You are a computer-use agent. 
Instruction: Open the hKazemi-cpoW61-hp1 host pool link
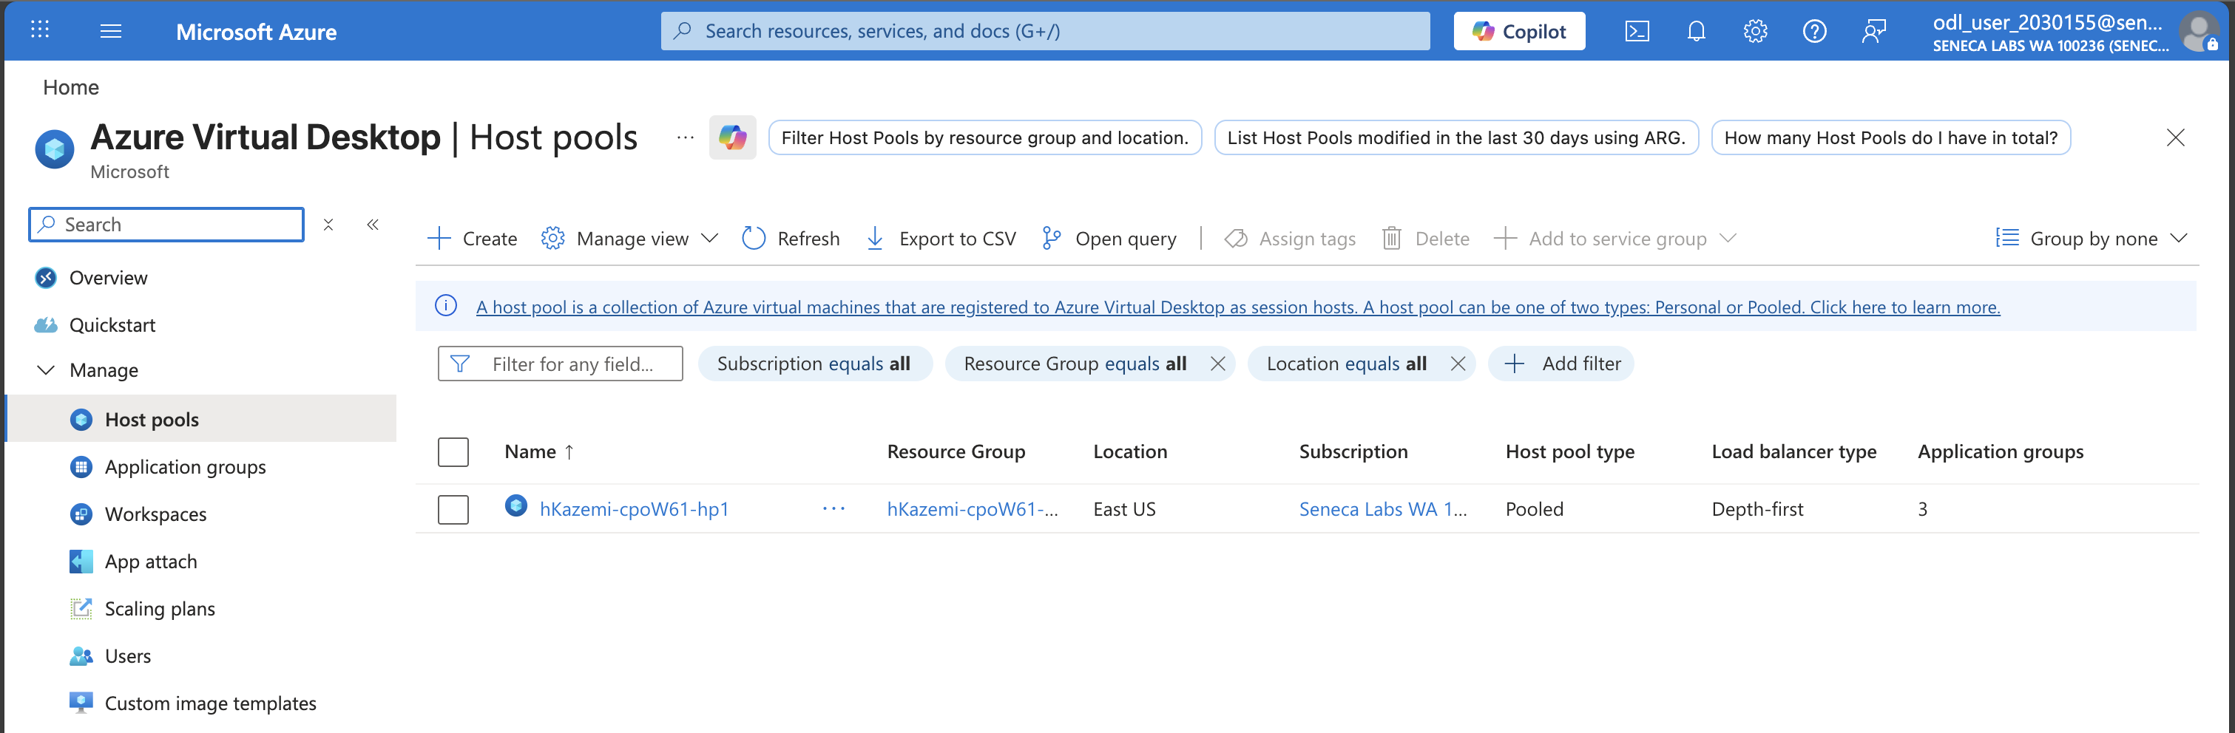point(635,509)
